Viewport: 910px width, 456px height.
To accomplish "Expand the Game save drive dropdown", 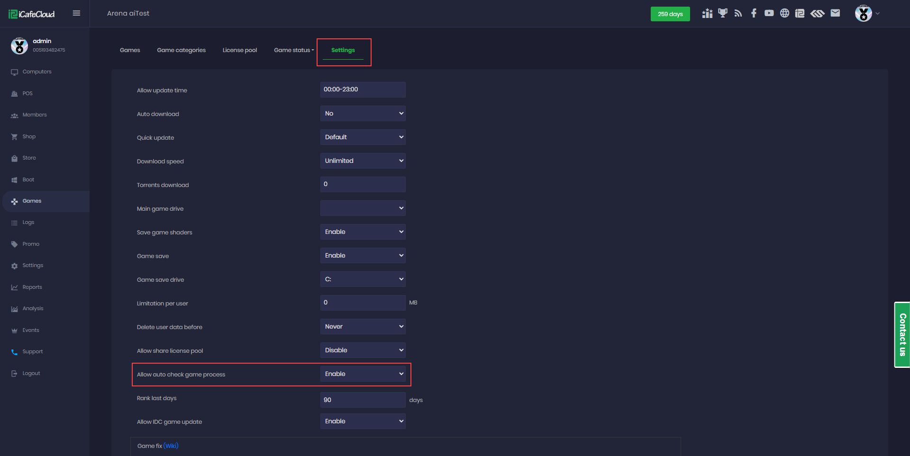I will [x=363, y=279].
